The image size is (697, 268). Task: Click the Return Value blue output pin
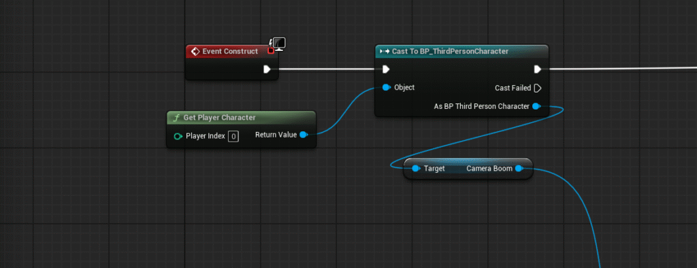point(304,135)
